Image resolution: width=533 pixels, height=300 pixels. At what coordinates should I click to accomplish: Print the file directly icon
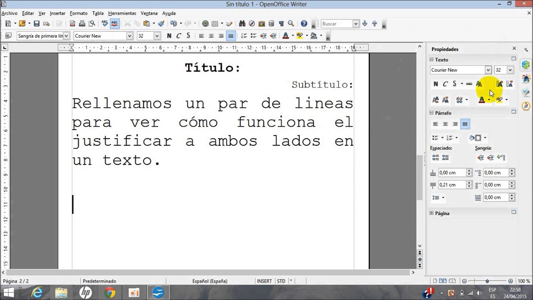point(82,24)
